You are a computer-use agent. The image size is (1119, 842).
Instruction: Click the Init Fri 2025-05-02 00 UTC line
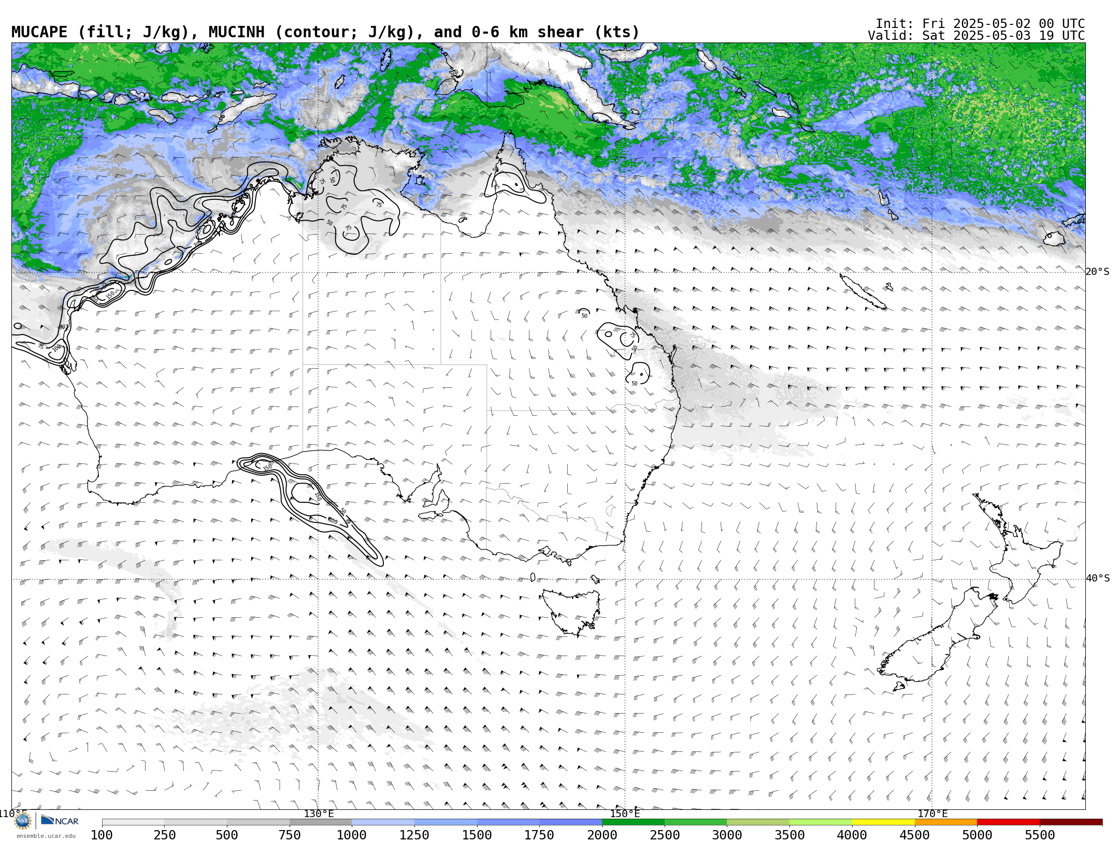980,24
